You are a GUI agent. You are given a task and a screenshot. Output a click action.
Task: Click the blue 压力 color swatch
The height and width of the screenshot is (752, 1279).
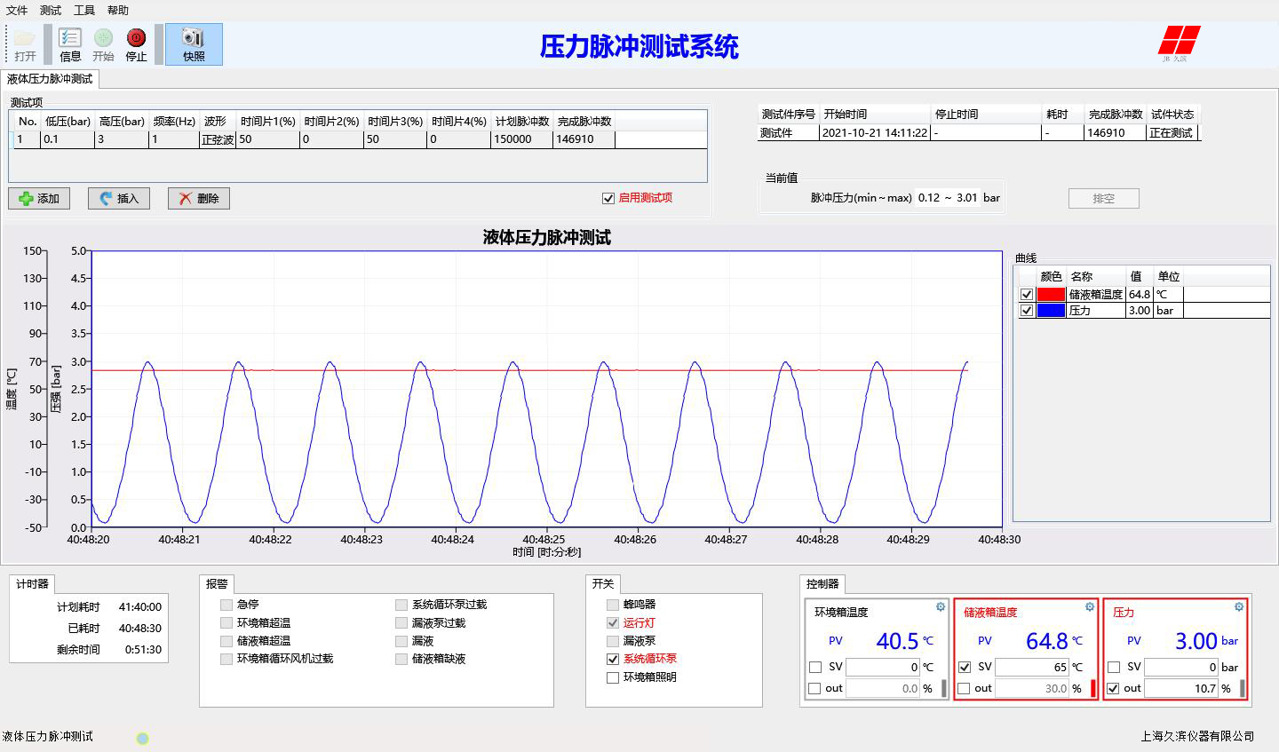1051,311
